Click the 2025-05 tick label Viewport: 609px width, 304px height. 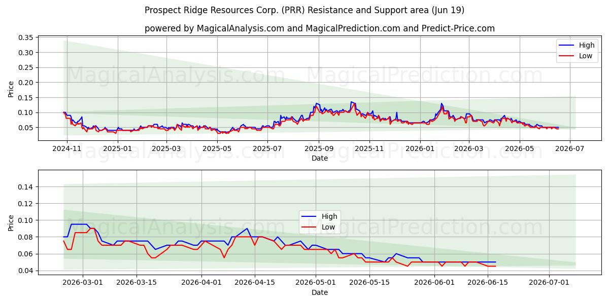pos(217,148)
